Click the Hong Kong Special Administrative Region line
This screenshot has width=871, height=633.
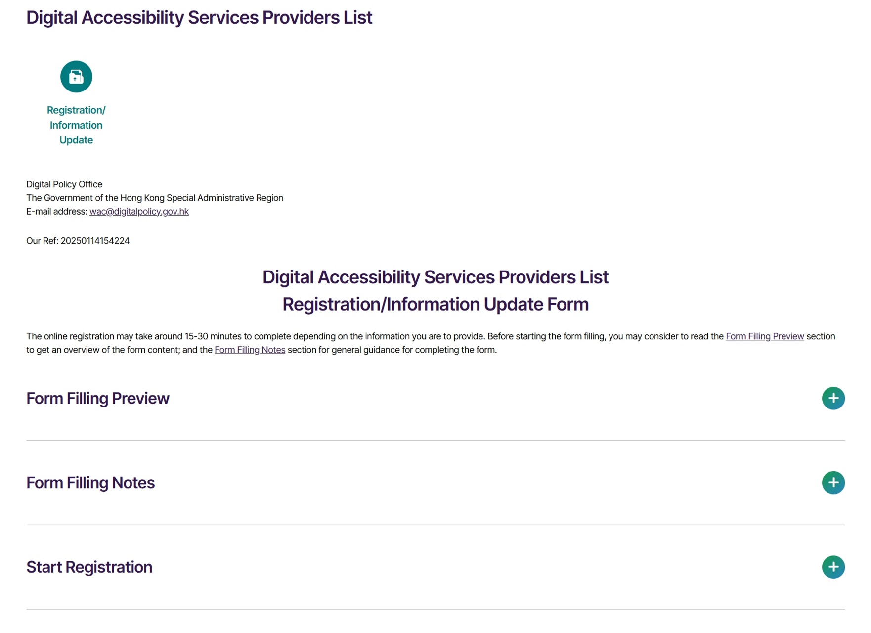click(155, 198)
